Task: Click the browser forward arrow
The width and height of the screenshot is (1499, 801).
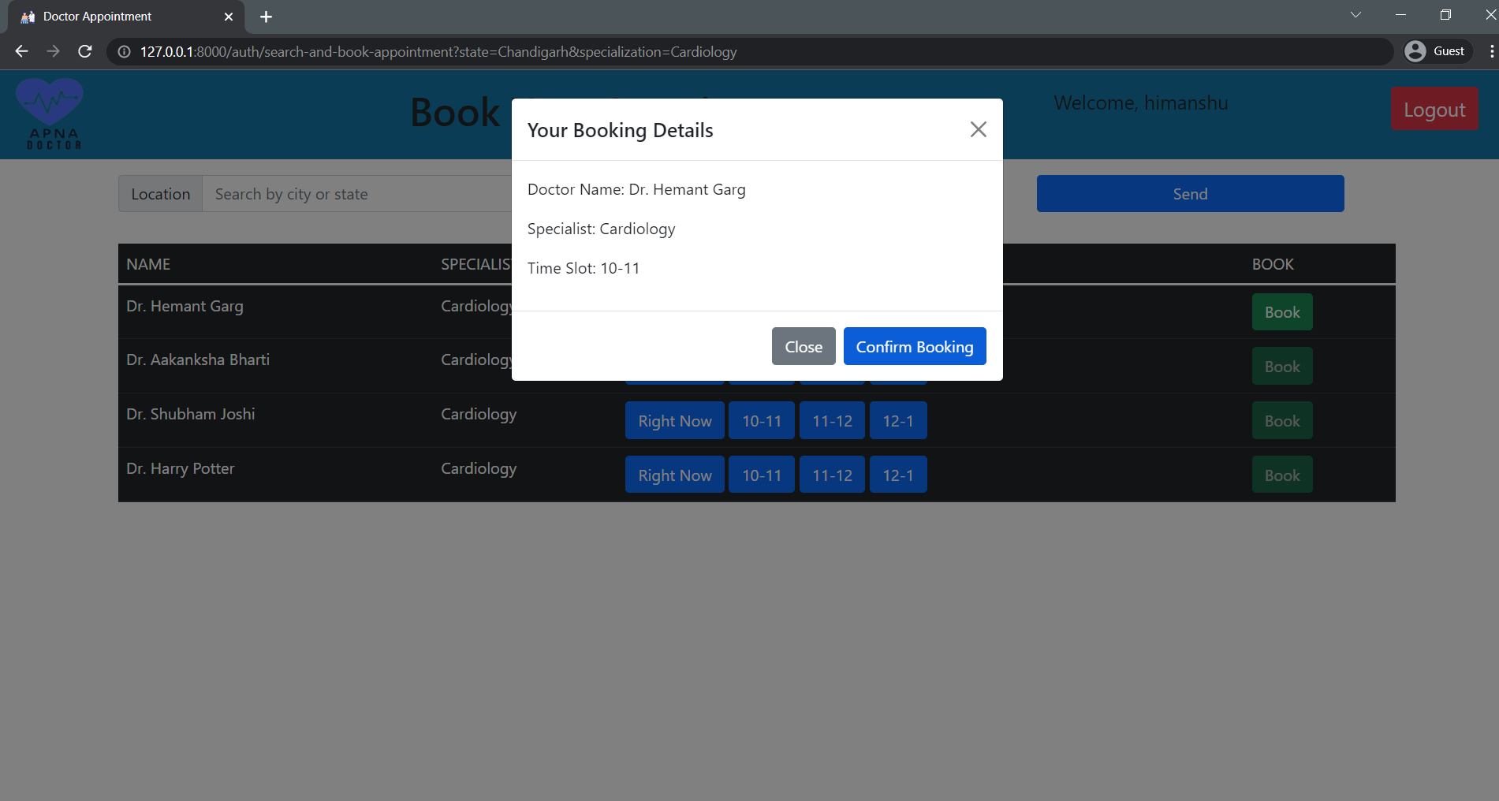Action: pyautogui.click(x=53, y=51)
